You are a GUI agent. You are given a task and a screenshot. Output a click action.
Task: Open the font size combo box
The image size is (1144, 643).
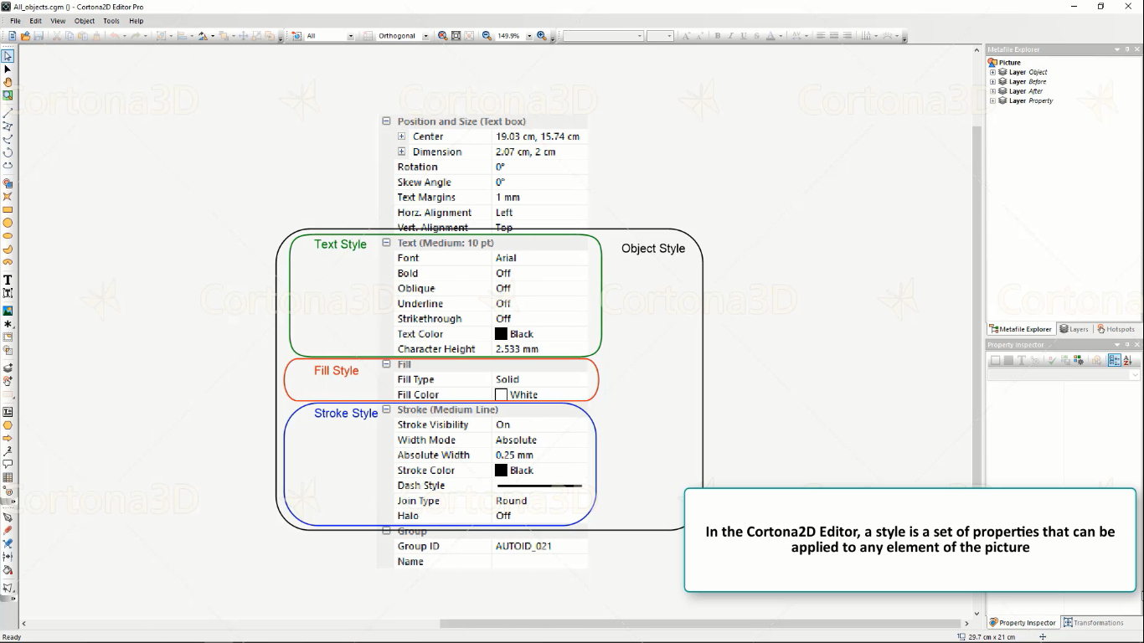click(x=660, y=36)
